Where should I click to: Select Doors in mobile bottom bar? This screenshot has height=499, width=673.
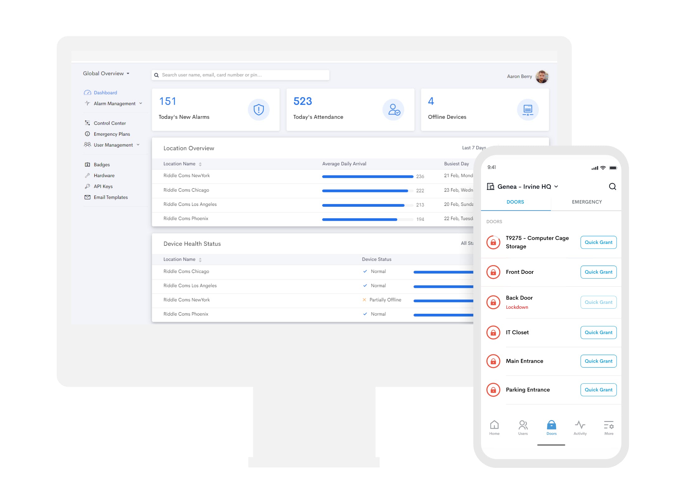pos(551,428)
